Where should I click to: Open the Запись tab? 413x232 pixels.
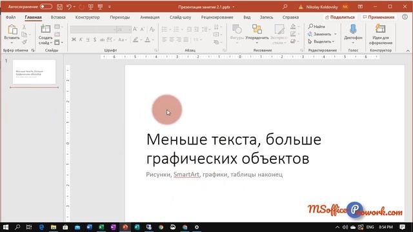point(267,17)
